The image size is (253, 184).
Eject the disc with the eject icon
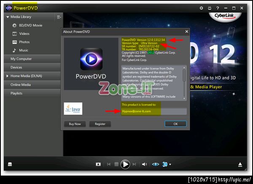[240, 165]
